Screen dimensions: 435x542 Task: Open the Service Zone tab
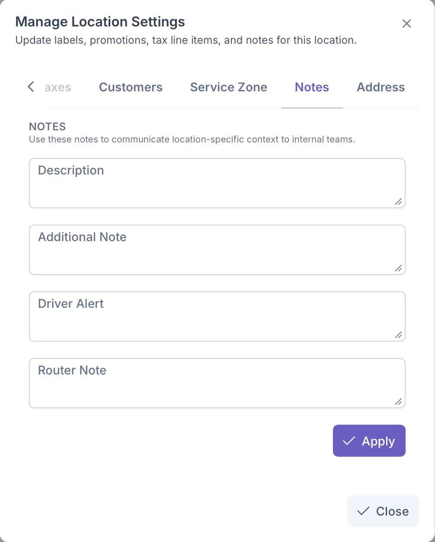[x=228, y=87]
